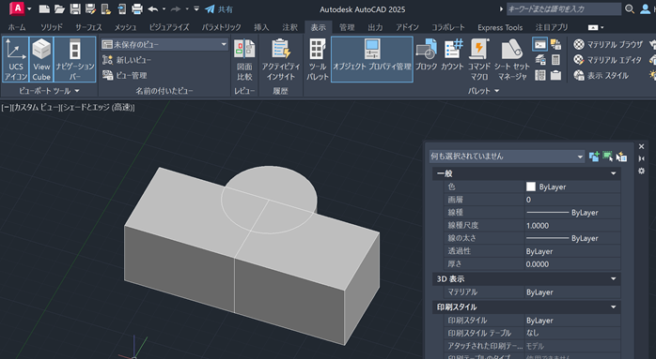Click the keyword search input field
The width and height of the screenshot is (656, 359).
coord(564,8)
